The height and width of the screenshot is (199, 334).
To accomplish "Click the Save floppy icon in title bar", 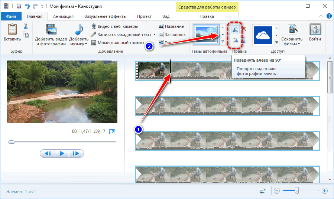I will click(x=19, y=6).
